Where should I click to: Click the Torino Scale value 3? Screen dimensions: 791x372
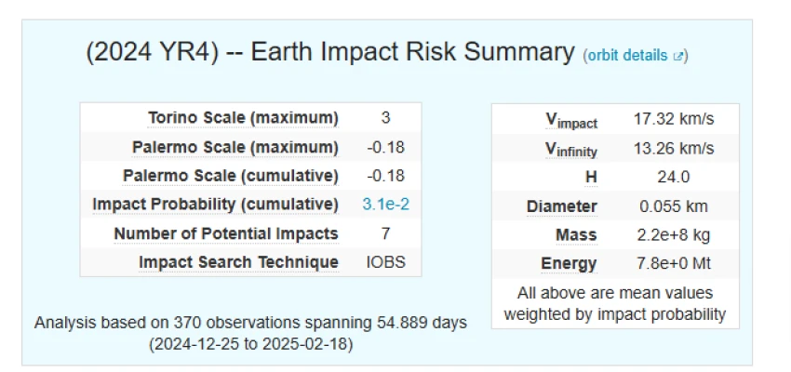point(385,118)
